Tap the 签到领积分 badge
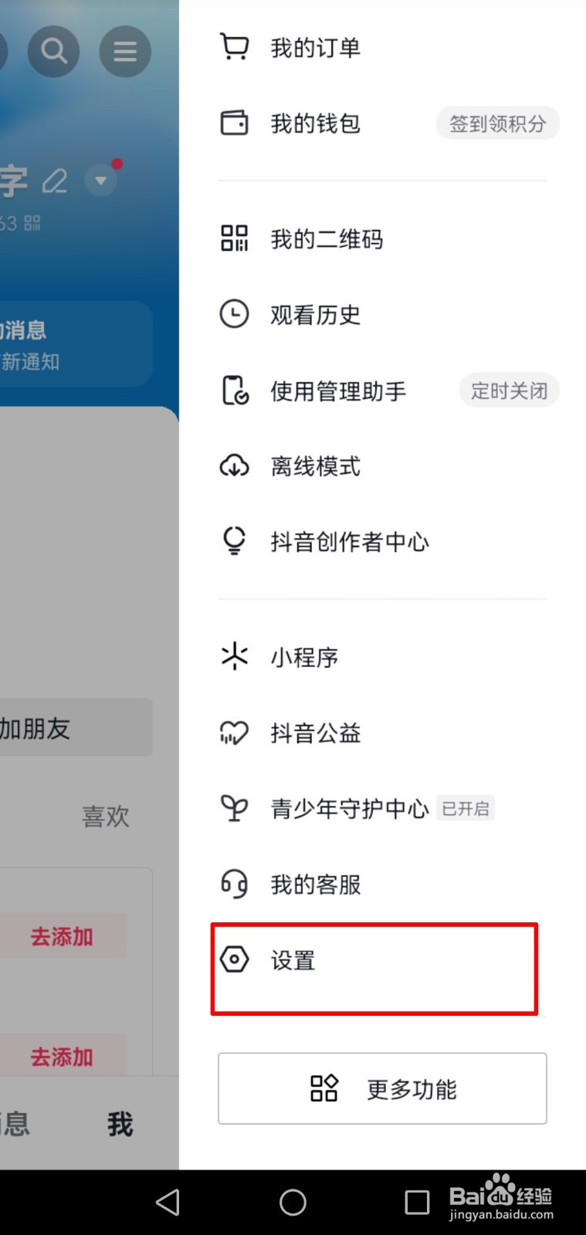 coord(498,123)
